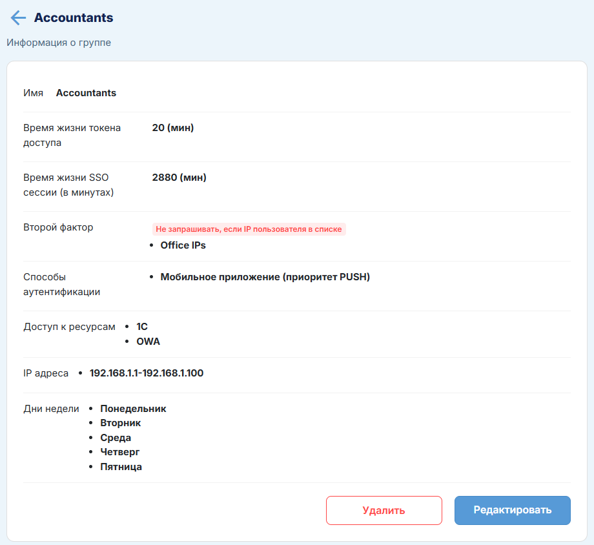Select the Office IPs list entry
594x545 pixels.
[183, 245]
